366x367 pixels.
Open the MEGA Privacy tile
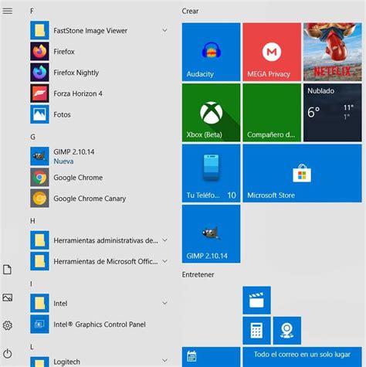point(272,52)
